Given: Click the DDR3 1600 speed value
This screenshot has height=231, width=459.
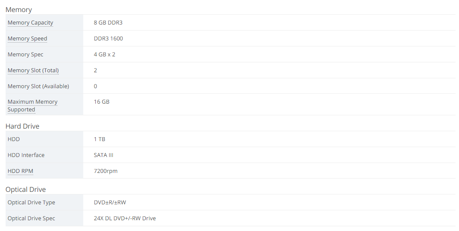Looking at the screenshot, I should click(108, 39).
